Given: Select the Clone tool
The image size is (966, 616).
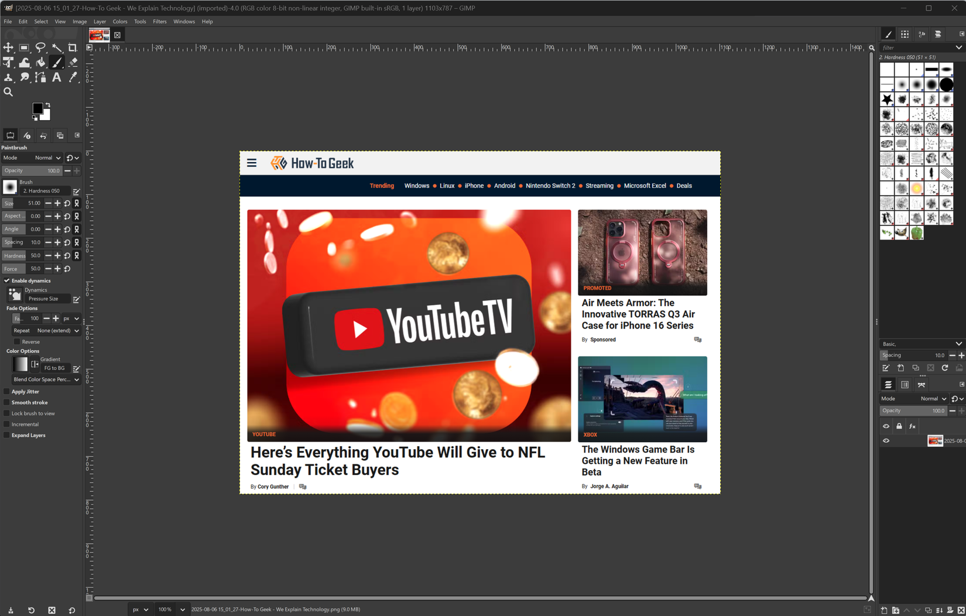Looking at the screenshot, I should point(9,77).
